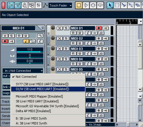Image resolution: width=143 pixels, height=127 pixels.
Task: Click the transport Stop button
Action: [x=79, y=5]
